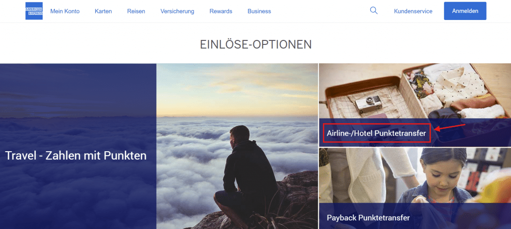This screenshot has height=229, width=511.
Task: Click the blue cloud panel left side
Action: point(78,146)
